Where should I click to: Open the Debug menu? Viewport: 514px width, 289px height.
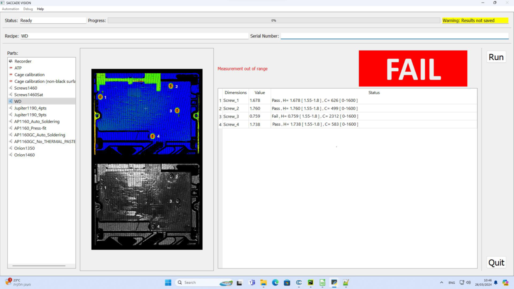pyautogui.click(x=28, y=9)
